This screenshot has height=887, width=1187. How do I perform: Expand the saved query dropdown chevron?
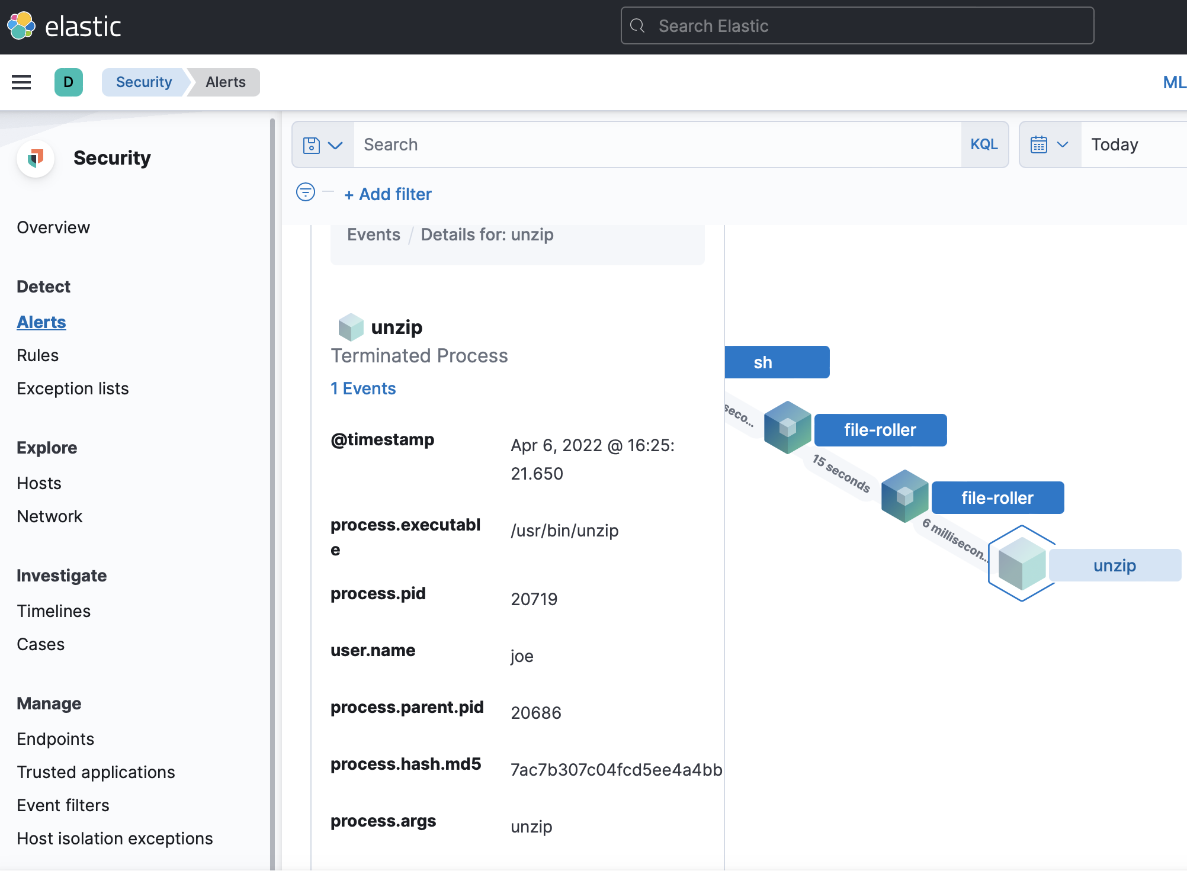[336, 144]
